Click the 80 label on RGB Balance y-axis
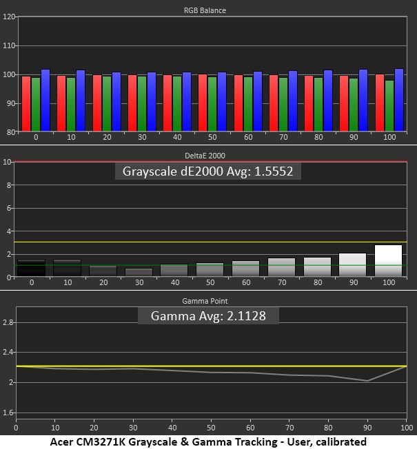417x449 pixels. pos(11,132)
